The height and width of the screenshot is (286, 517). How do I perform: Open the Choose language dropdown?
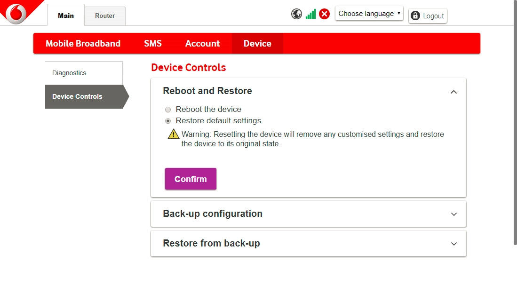tap(369, 14)
